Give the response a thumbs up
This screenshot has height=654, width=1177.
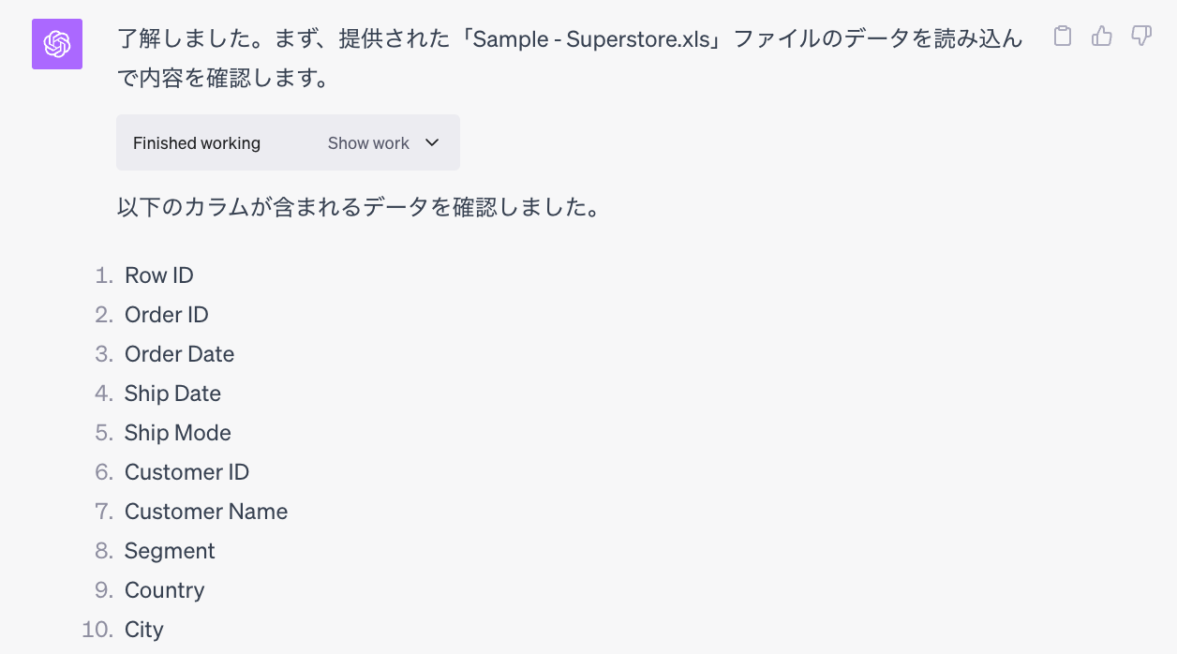click(x=1102, y=37)
